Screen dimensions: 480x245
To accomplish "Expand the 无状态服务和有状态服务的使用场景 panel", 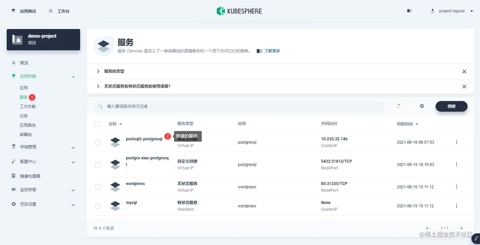I will [x=98, y=86].
